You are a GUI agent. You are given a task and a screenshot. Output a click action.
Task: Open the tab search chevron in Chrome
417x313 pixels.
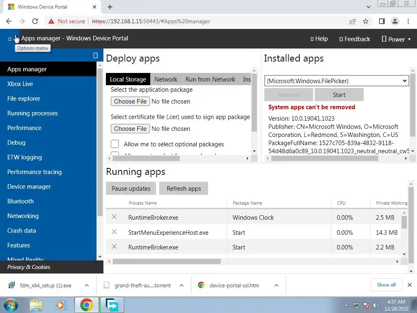coord(368,7)
